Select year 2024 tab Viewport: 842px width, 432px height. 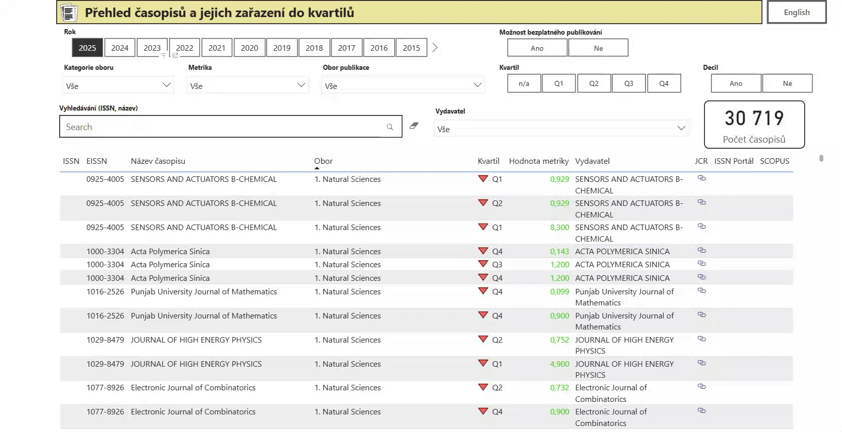point(120,48)
